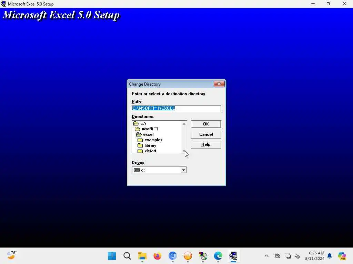Screen dimensions: 353x264
Task: Click the open folder icon beside msoffi~1
Action: click(137, 129)
